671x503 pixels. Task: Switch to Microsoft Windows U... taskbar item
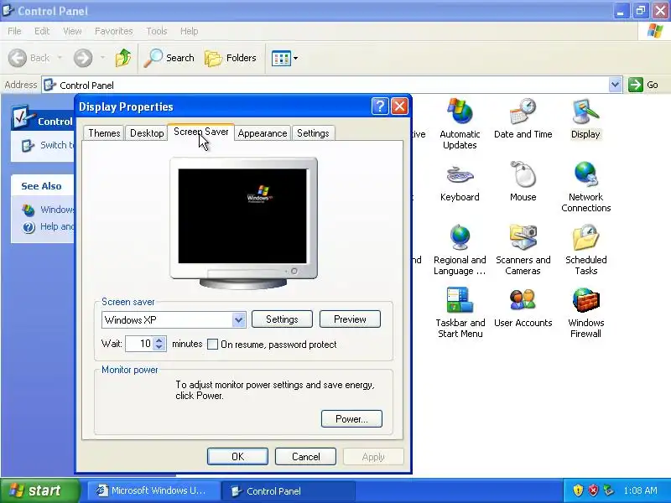153,490
